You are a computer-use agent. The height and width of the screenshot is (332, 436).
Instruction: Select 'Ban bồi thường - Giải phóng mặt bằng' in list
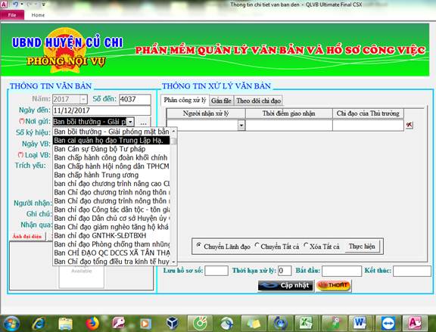point(111,132)
